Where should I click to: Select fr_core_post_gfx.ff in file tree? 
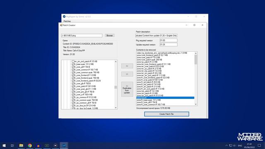click(x=85, y=89)
